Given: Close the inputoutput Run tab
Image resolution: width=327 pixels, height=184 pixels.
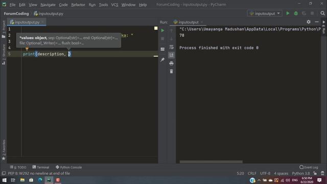Looking at the screenshot, I should (202, 22).
